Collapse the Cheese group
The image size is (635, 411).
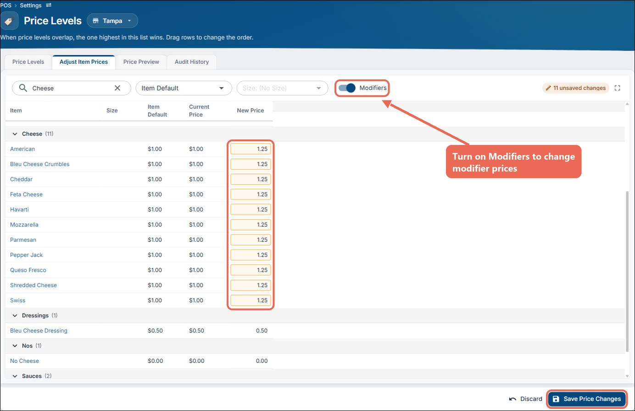15,134
